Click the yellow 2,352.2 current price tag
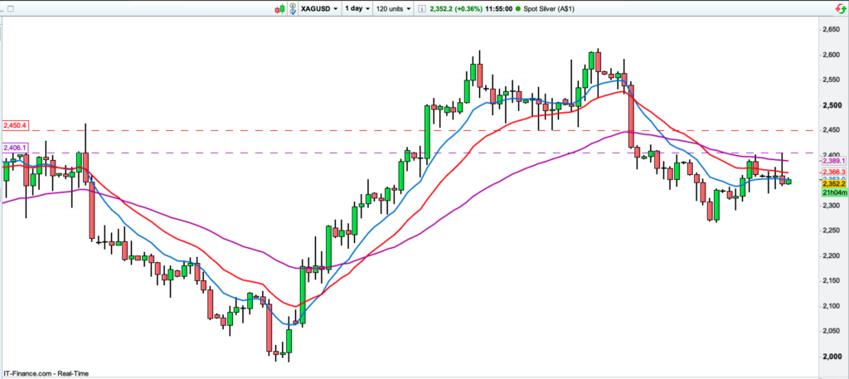 [832, 184]
